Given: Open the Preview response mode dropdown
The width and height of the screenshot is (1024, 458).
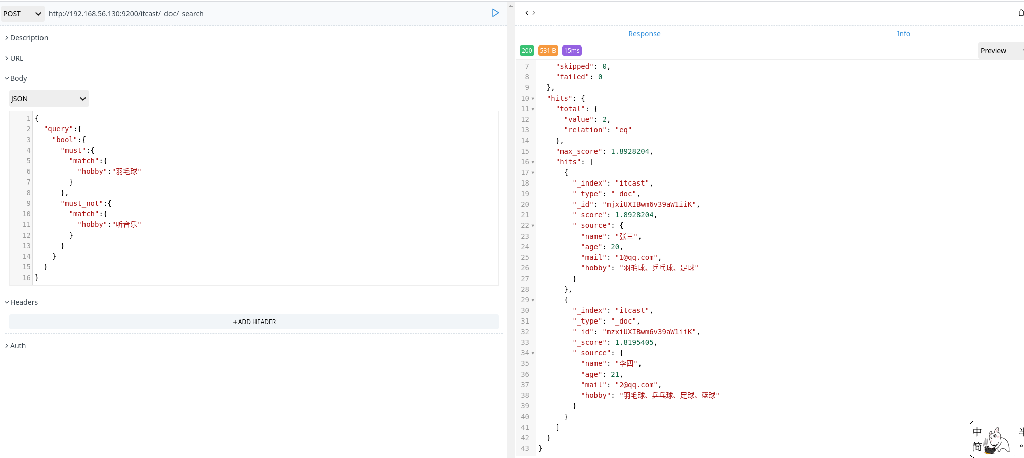Looking at the screenshot, I should [1000, 51].
